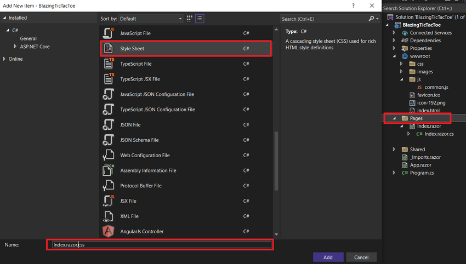Click the TypeScript JSON Configuration File icon
The height and width of the screenshot is (264, 466).
[108, 110]
